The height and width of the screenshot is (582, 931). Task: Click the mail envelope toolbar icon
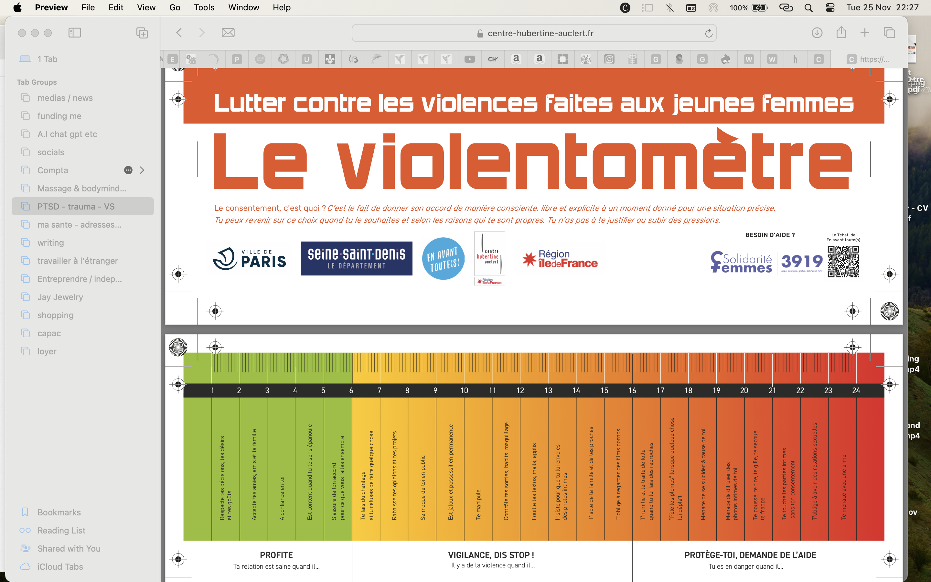[228, 33]
